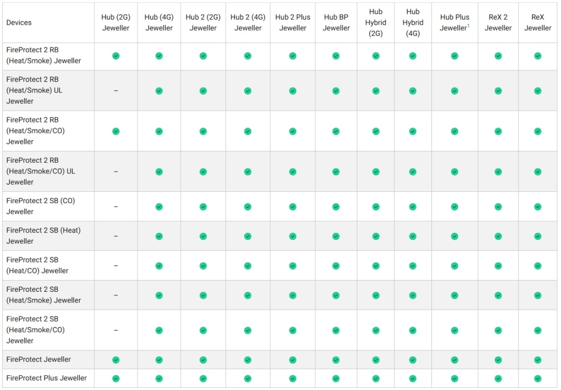Click the FireProtect 2 SB (Heat/Smoke/CO) checkmark under Hub 2 (4G)
561x390 pixels.
click(247, 331)
